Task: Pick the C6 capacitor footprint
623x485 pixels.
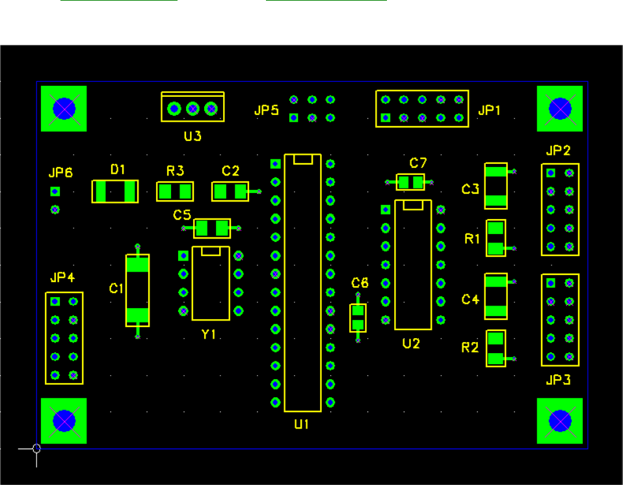Action: [358, 318]
